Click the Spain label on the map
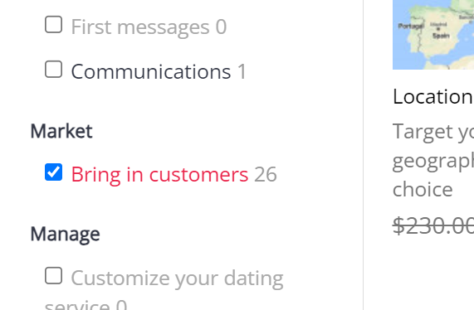Image resolution: width=474 pixels, height=310 pixels. point(441,36)
